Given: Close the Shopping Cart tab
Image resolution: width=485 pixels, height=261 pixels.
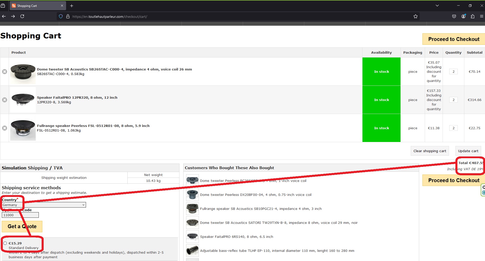Looking at the screenshot, I should pos(62,6).
